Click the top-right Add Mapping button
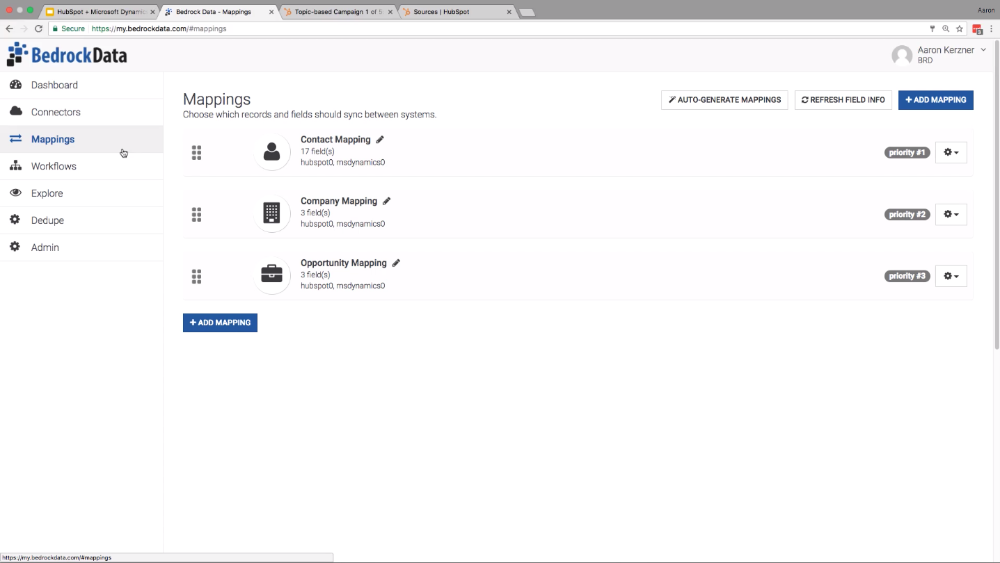This screenshot has height=563, width=1000. pos(936,100)
